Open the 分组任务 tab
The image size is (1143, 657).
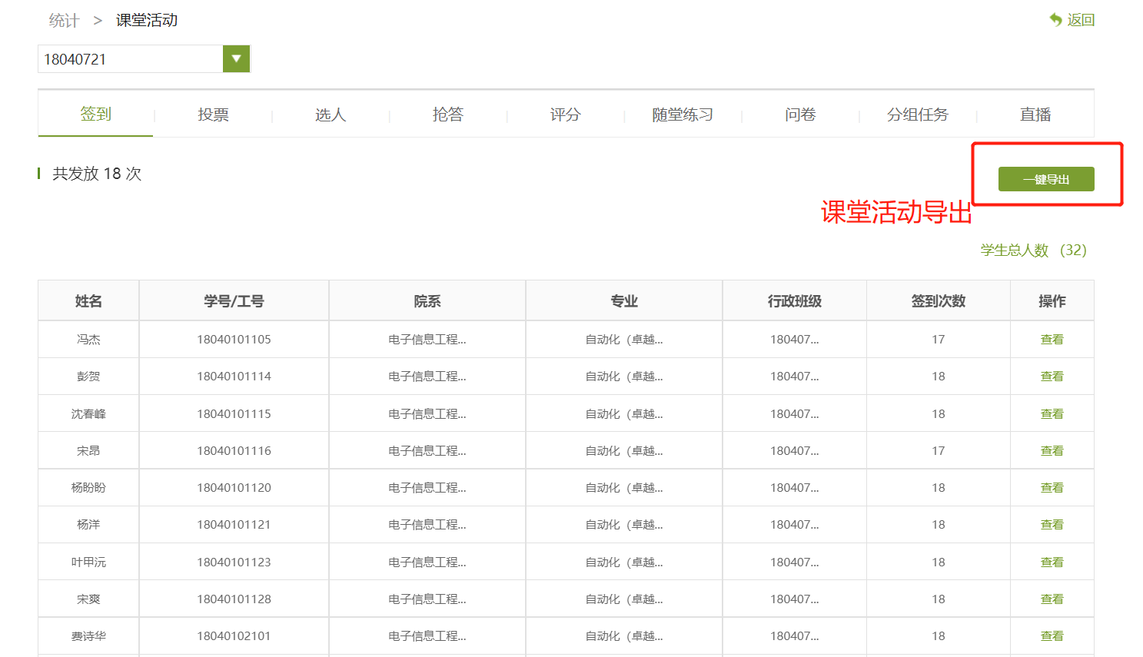pos(917,114)
